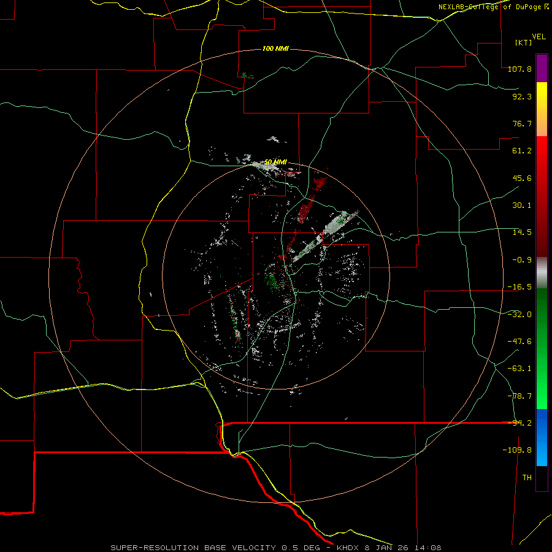Click the purple segment of the velocity color bar
The height and width of the screenshot is (552, 552).
click(x=542, y=68)
